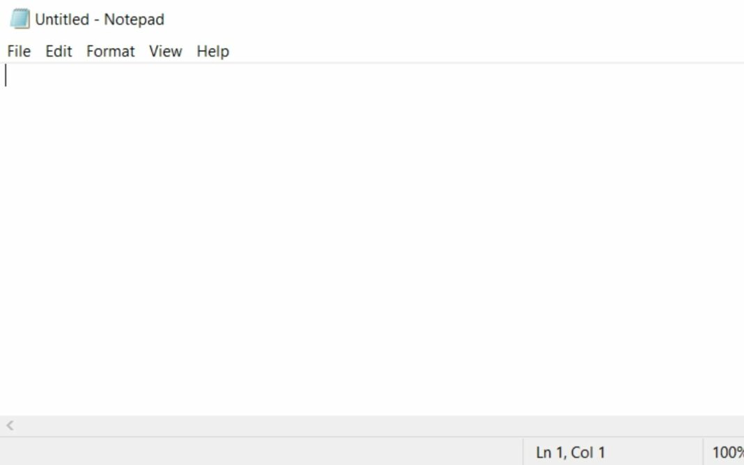The image size is (744, 465).
Task: Open the Help menu
Action: click(x=213, y=52)
